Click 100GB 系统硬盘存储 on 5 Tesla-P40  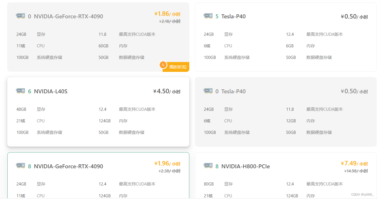point(227,58)
